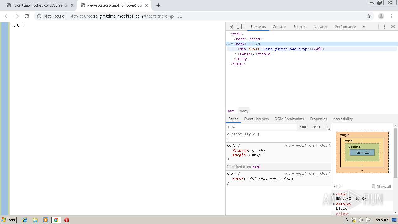
Task: Open a new browser tab
Action: pyautogui.click(x=158, y=5)
